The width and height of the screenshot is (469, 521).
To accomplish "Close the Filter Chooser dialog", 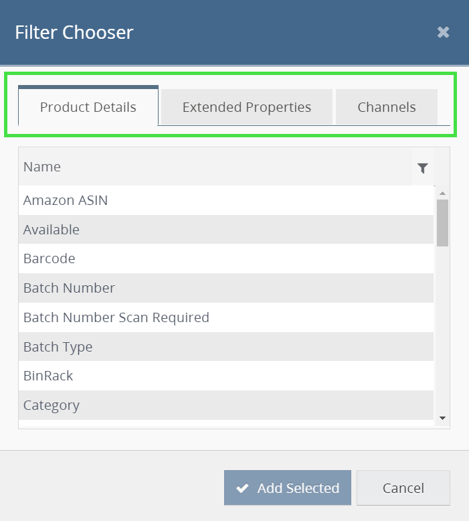I will pyautogui.click(x=443, y=32).
